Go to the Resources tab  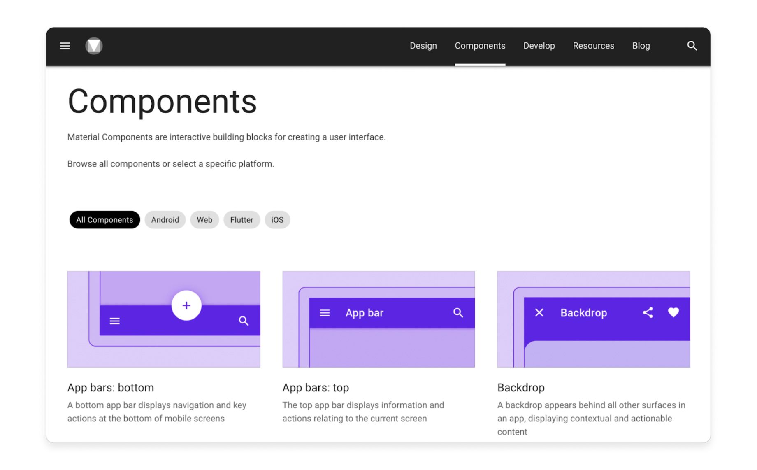(x=593, y=46)
